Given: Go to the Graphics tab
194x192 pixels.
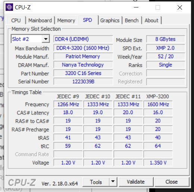Looking at the screenshot, I should click(110, 21).
